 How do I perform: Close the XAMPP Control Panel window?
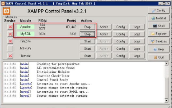pos(168,3)
